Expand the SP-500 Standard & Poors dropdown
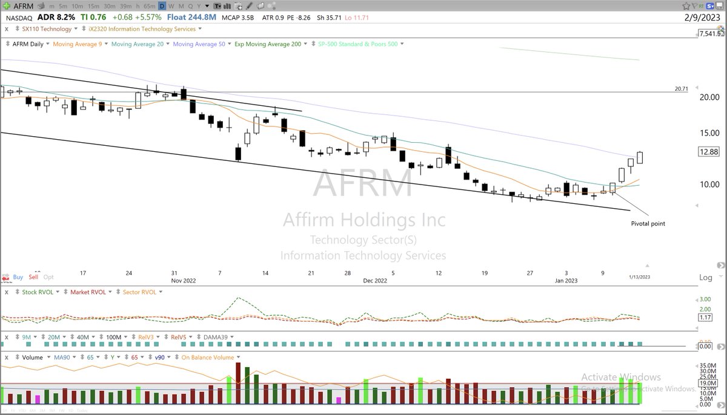727x415 pixels. [x=402, y=44]
